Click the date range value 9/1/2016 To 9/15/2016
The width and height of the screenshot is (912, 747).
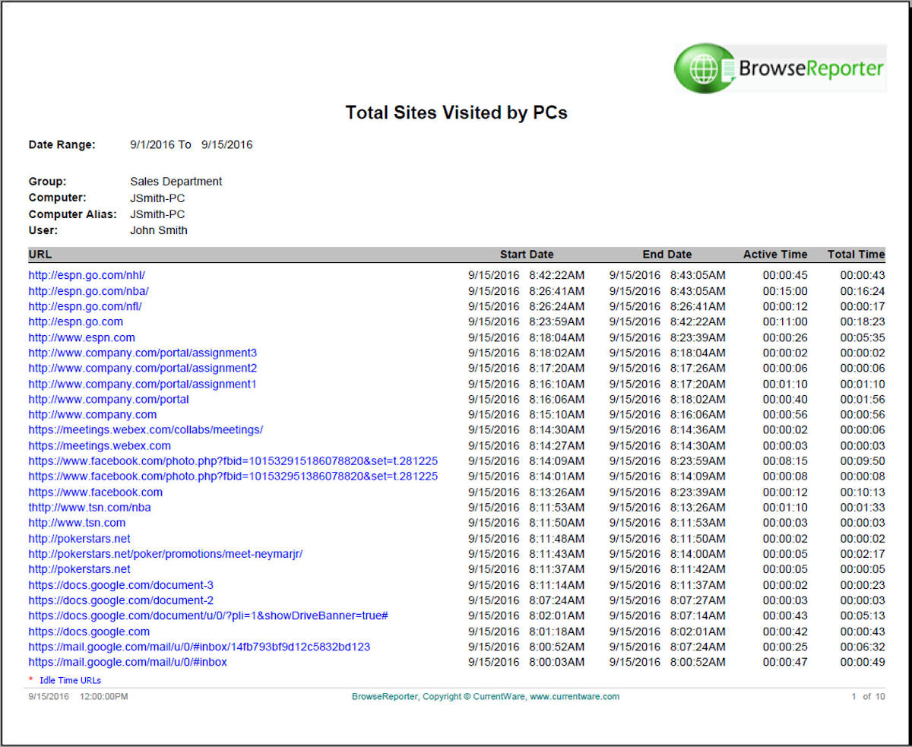click(x=192, y=144)
